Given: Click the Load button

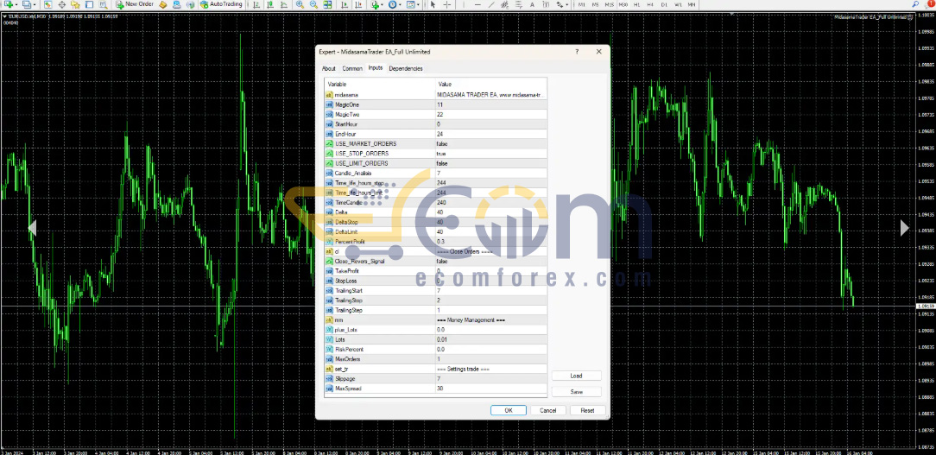Looking at the screenshot, I should click(x=576, y=376).
